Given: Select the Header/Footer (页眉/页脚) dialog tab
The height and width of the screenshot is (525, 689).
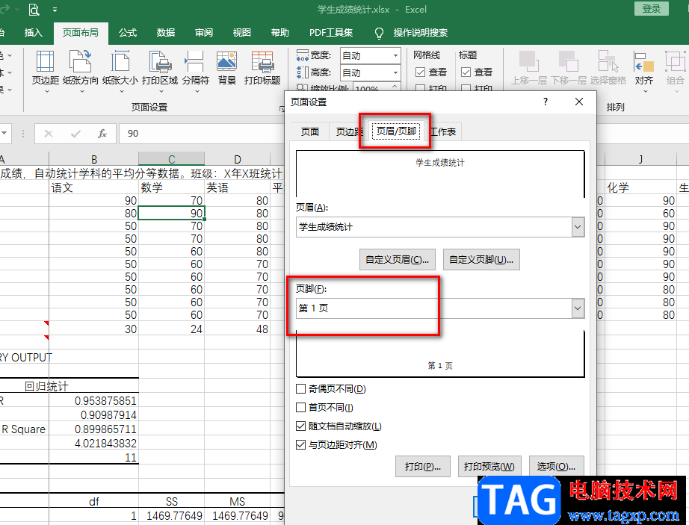Looking at the screenshot, I should (x=396, y=131).
